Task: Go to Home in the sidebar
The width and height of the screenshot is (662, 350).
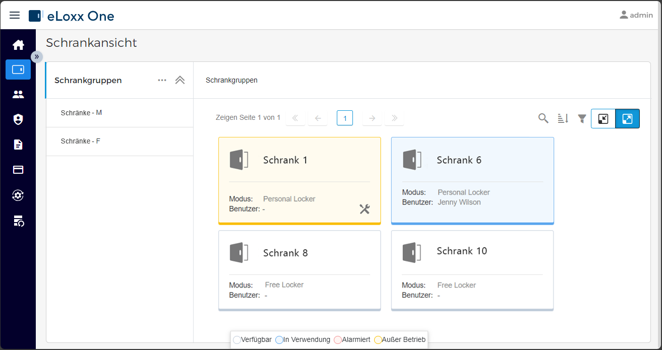Action: 18,45
